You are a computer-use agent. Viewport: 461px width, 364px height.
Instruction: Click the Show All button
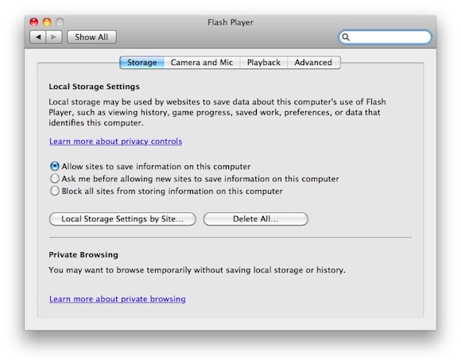click(91, 37)
